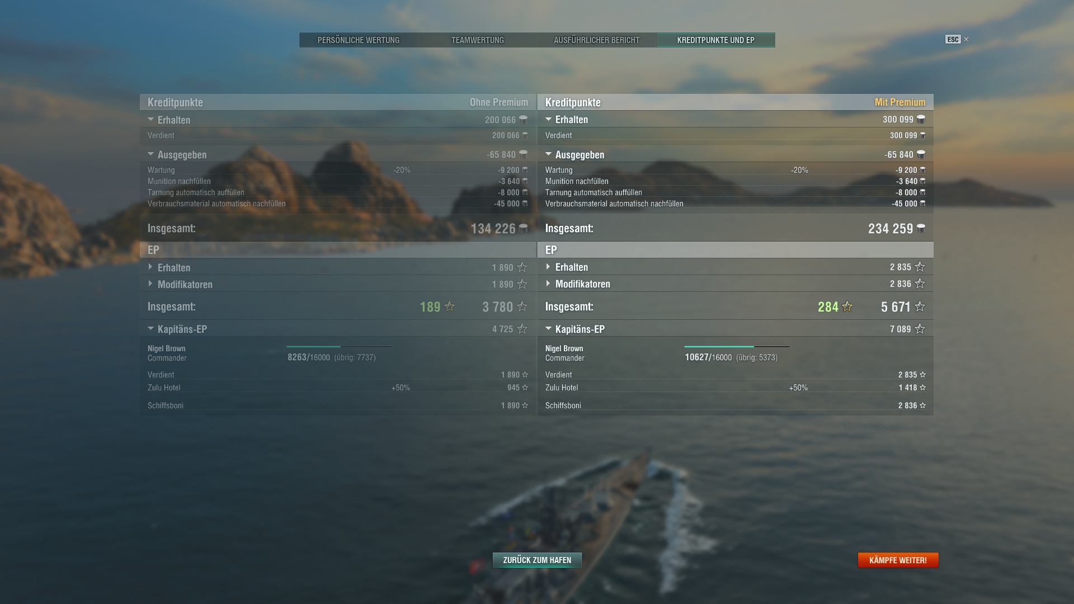Click green star icon beside 189 EP
The height and width of the screenshot is (604, 1074).
[x=450, y=306]
